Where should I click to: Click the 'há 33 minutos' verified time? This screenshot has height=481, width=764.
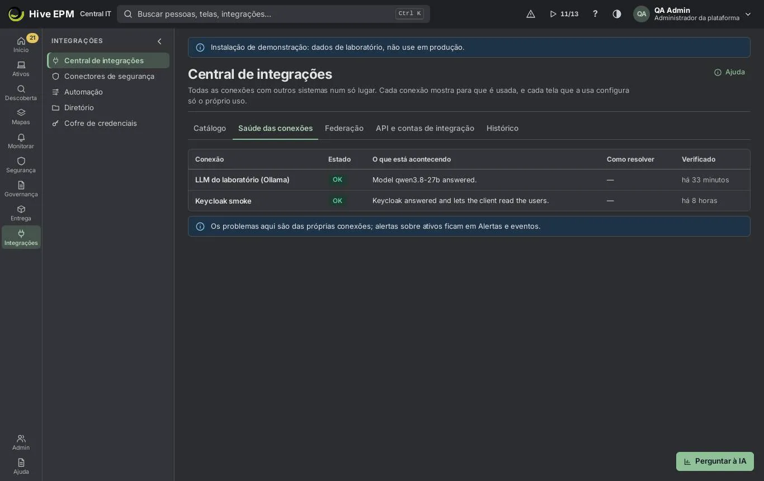click(705, 180)
